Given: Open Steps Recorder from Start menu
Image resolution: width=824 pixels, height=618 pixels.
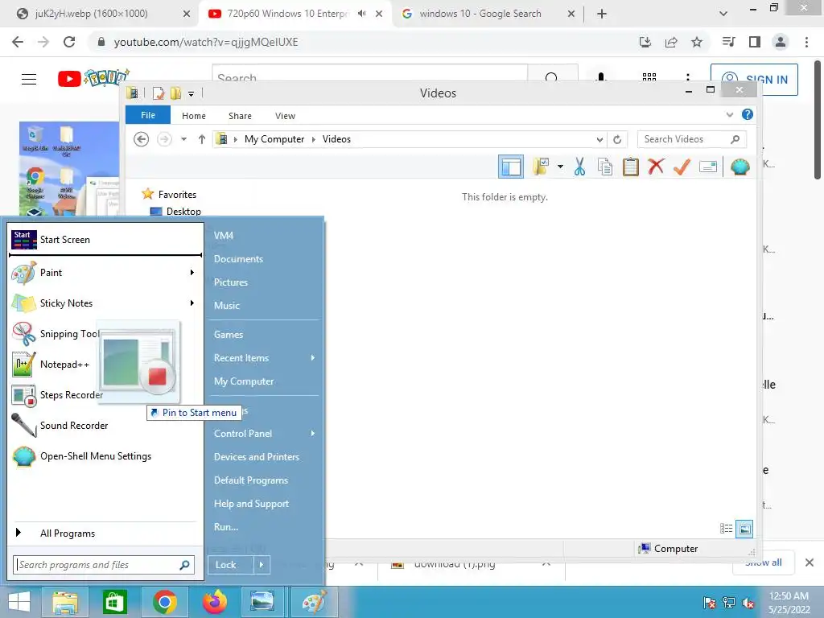Looking at the screenshot, I should tap(57, 395).
